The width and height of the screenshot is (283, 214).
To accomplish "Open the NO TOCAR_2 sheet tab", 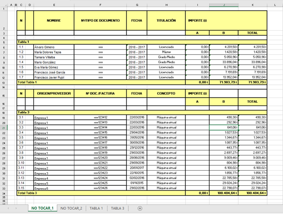I will tap(71, 208).
